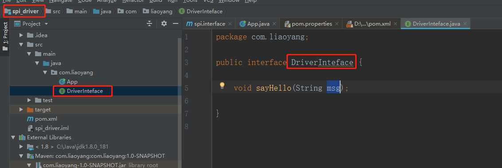
Task: Click the spi_driver.iml file icon
Action: pyautogui.click(x=31, y=128)
